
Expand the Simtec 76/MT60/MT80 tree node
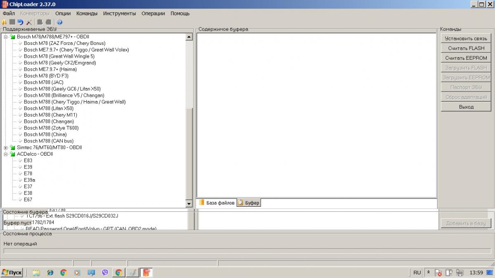pos(6,147)
